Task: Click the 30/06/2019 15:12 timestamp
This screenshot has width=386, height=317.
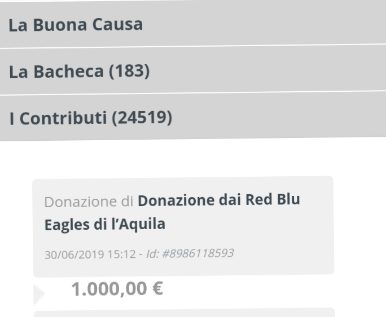Action: point(90,255)
